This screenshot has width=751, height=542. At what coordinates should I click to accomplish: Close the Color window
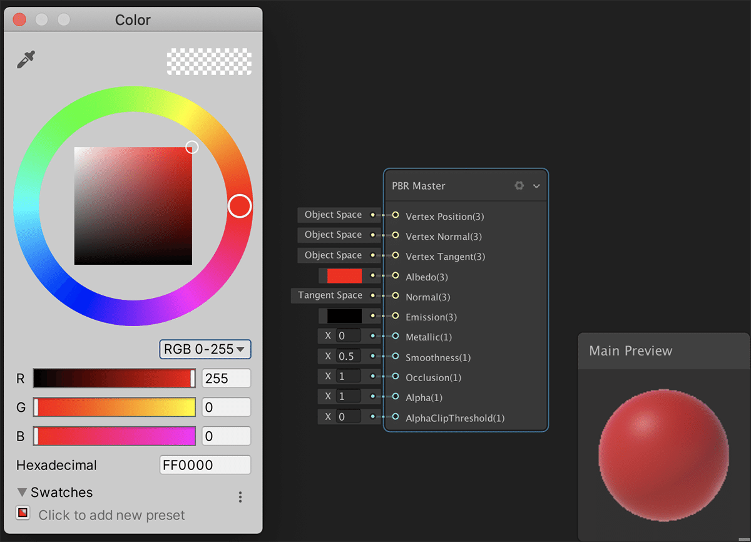point(19,19)
